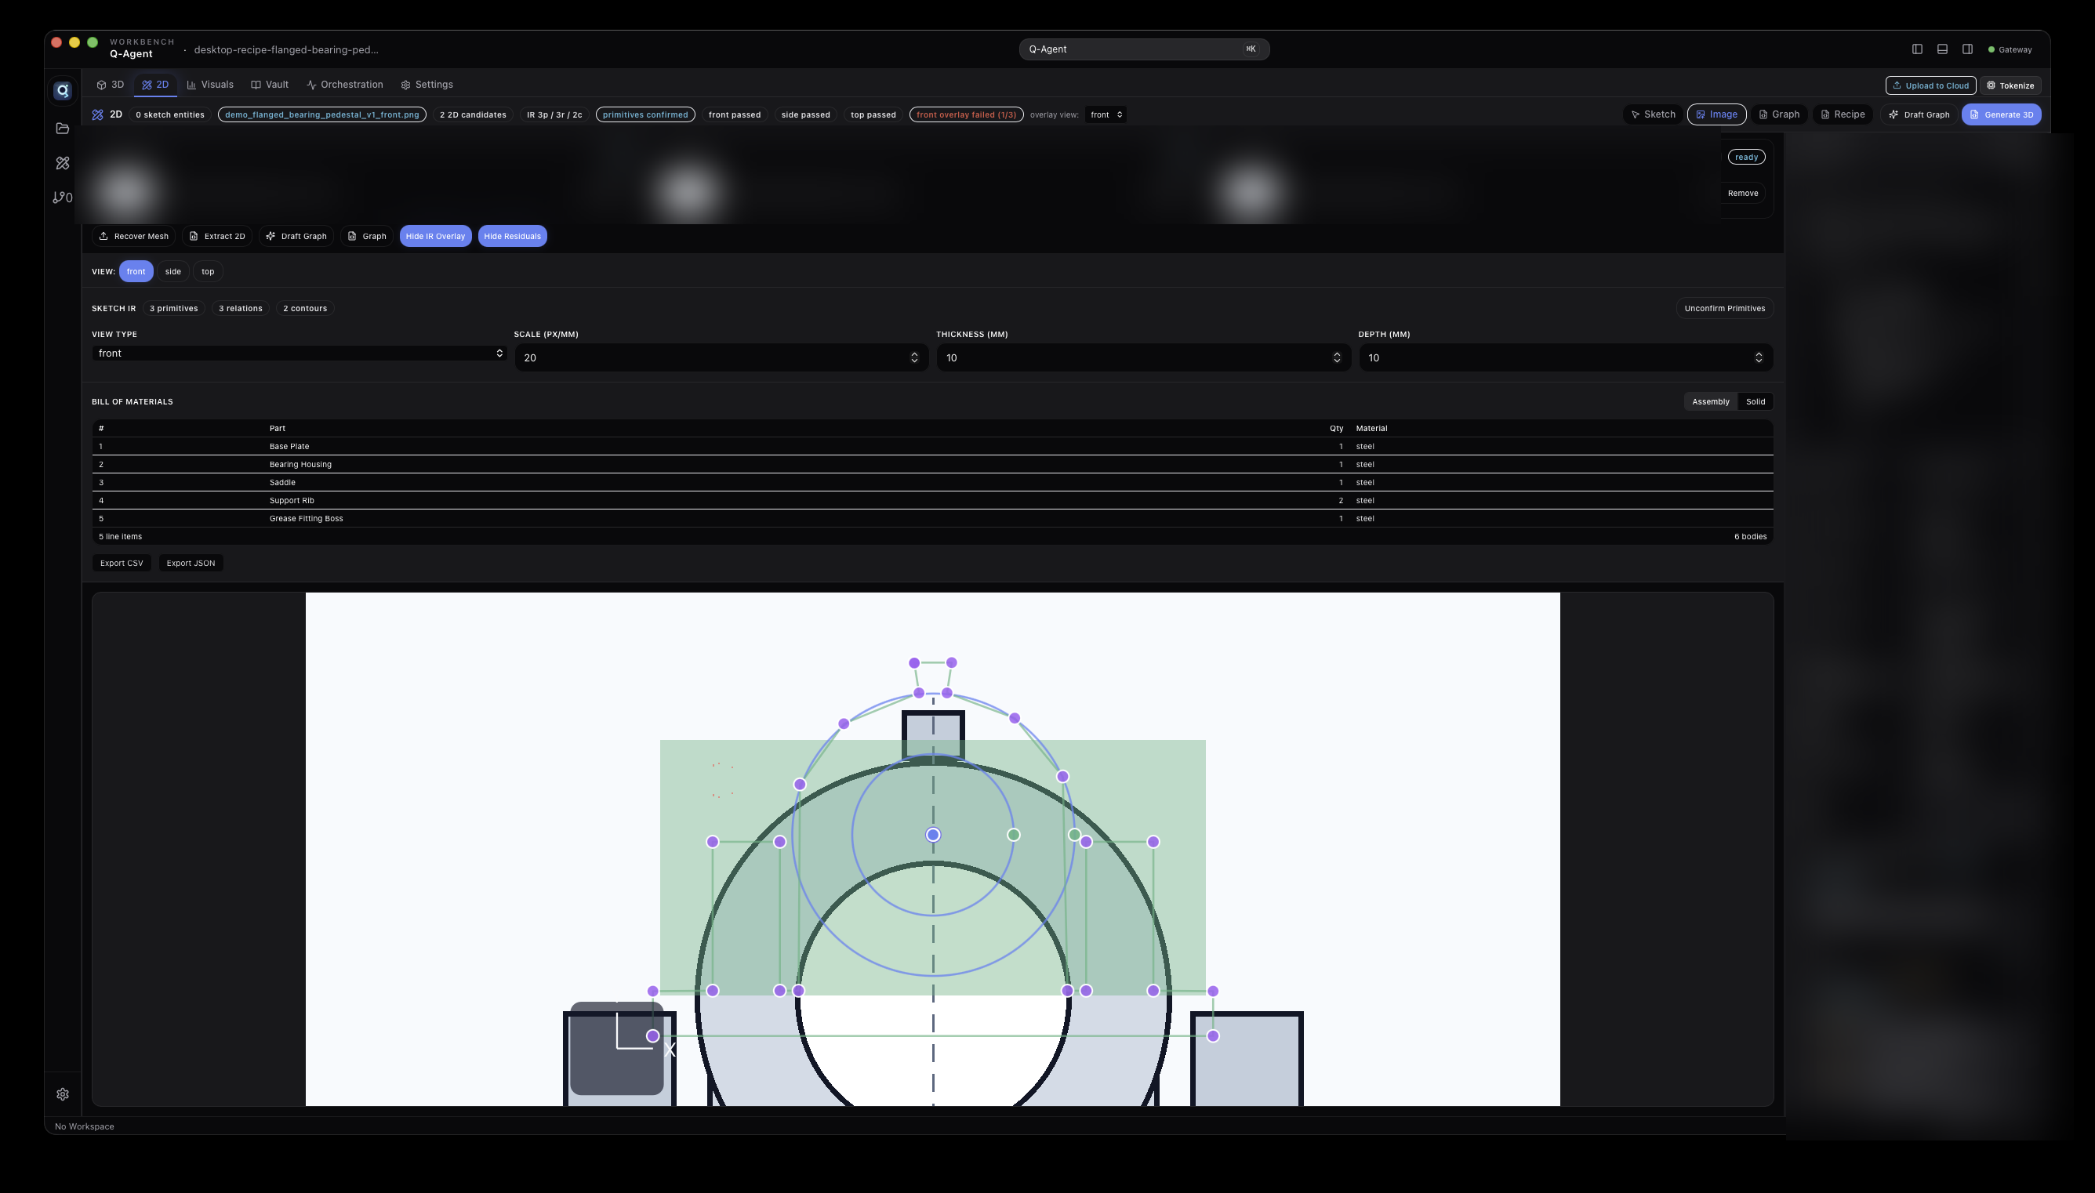Switch to Image mode
The height and width of the screenshot is (1193, 2095).
coord(1716,114)
